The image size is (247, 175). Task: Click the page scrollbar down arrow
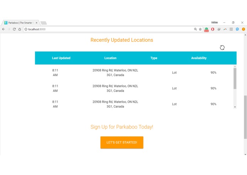(x=245, y=154)
